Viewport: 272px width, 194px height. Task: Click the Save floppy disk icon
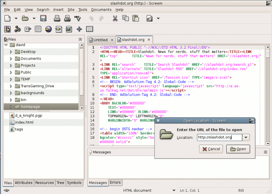[43, 18]
